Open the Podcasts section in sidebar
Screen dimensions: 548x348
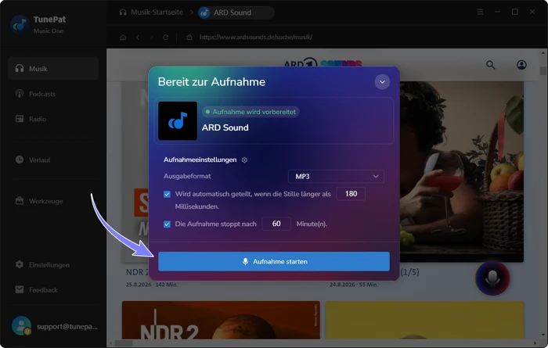point(53,94)
